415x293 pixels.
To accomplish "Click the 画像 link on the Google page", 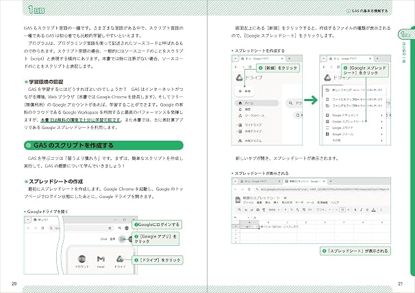I will 112,239.
